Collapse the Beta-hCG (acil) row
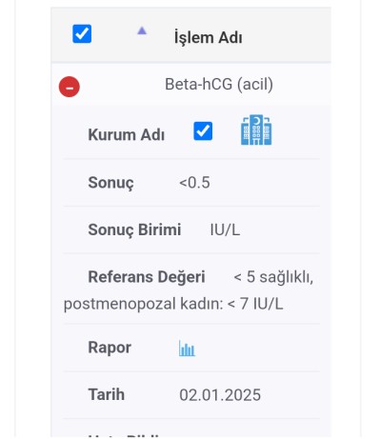 70,87
